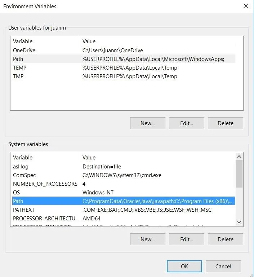Click the System variables Variable column header
Image resolution: width=254 pixels, height=277 pixels.
coord(46,157)
